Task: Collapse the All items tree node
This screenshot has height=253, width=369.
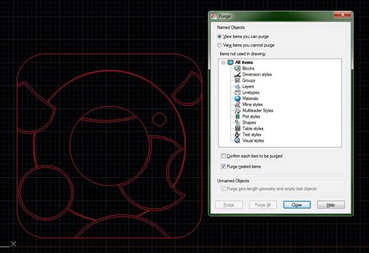Action: point(223,63)
